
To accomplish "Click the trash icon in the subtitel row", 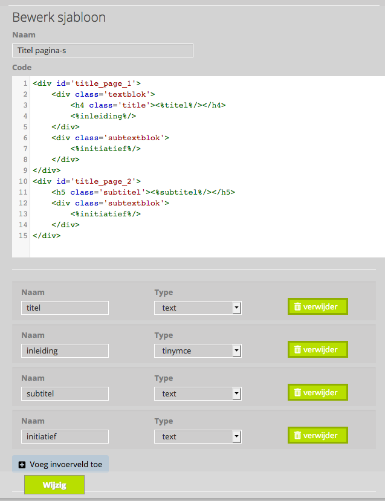I will pyautogui.click(x=297, y=393).
